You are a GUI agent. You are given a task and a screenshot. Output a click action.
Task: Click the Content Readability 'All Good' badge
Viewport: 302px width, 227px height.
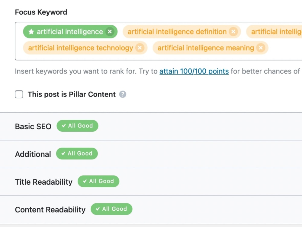tap(111, 209)
